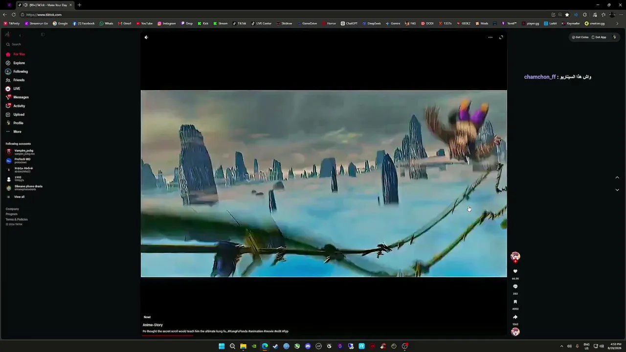This screenshot has height=352, width=626.
Task: Open the Friends page
Action: (x=15, y=80)
